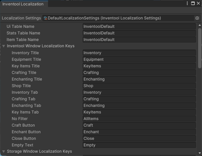Click the No Filter field containing AllItems

[139, 119]
